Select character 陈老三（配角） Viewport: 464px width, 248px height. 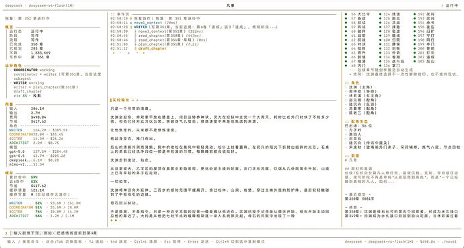pos(362,113)
